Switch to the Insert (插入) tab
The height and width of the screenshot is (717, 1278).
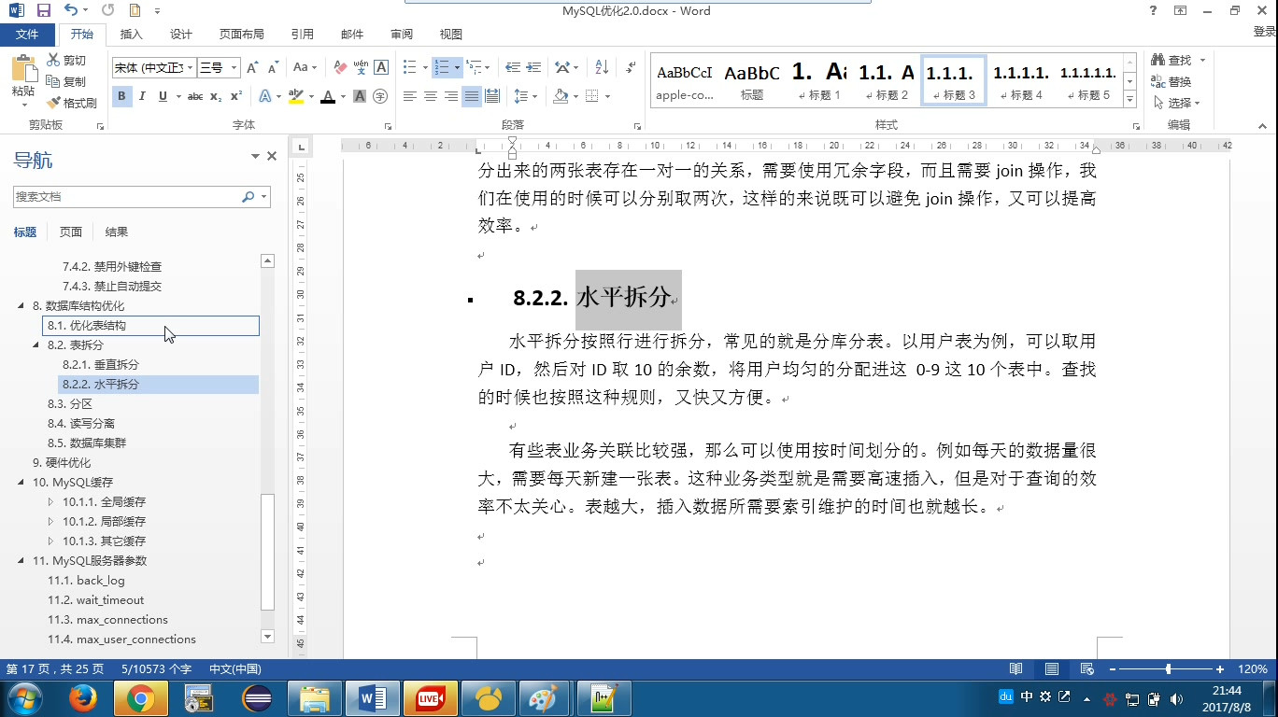click(132, 35)
